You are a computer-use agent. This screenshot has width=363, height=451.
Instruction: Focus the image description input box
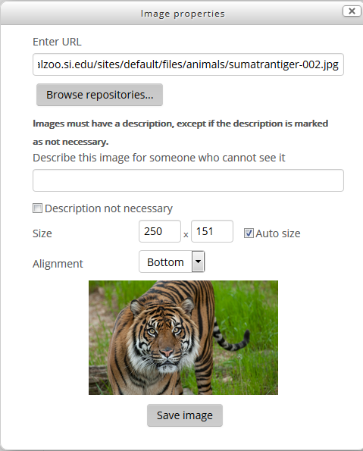click(x=188, y=180)
